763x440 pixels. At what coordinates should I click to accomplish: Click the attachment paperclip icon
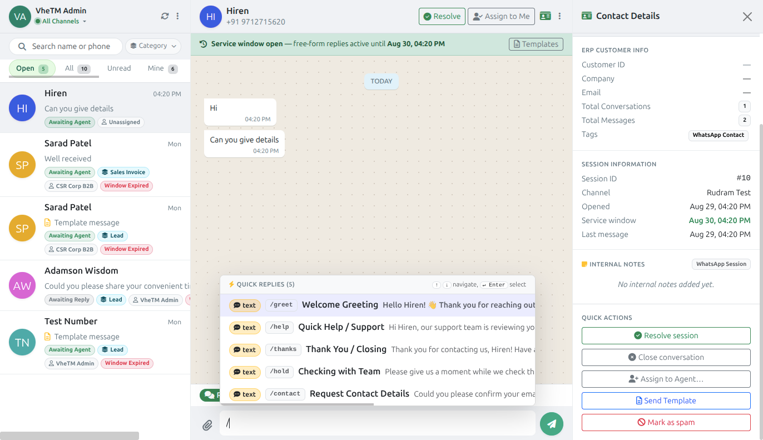207,425
